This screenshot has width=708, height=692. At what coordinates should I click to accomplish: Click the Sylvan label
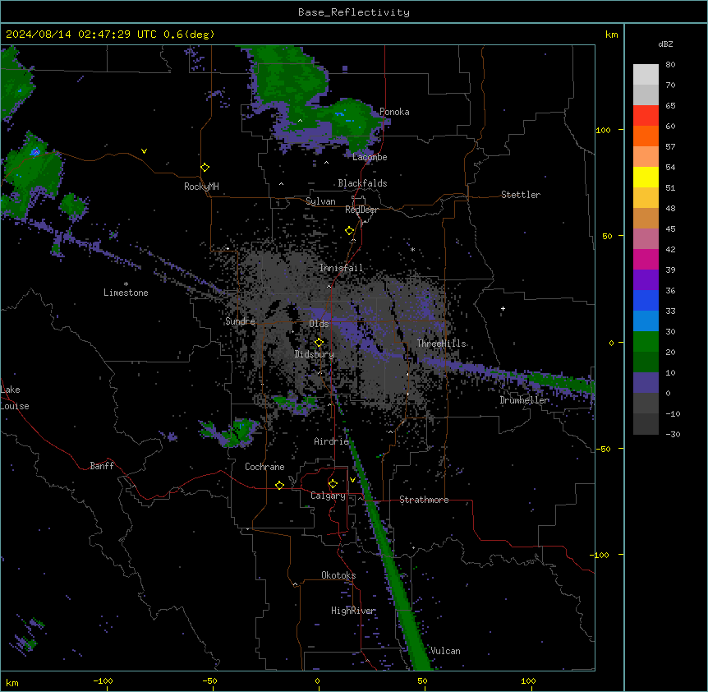(x=320, y=201)
